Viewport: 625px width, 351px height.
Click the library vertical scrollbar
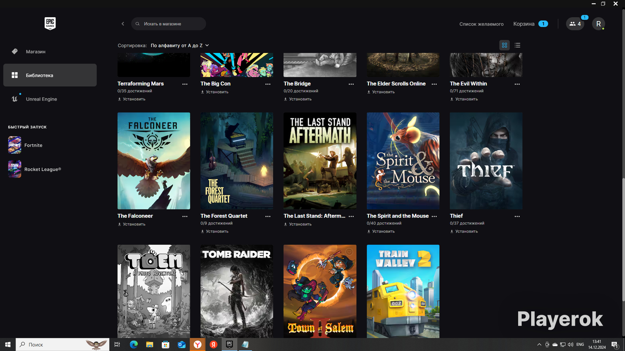click(623, 239)
